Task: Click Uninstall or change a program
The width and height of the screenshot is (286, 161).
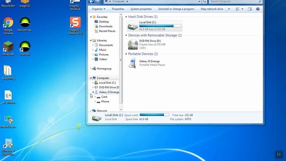Action: coord(176,9)
